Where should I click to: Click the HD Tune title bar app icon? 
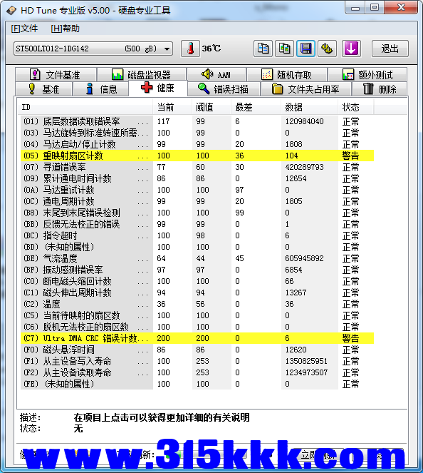tap(11, 11)
